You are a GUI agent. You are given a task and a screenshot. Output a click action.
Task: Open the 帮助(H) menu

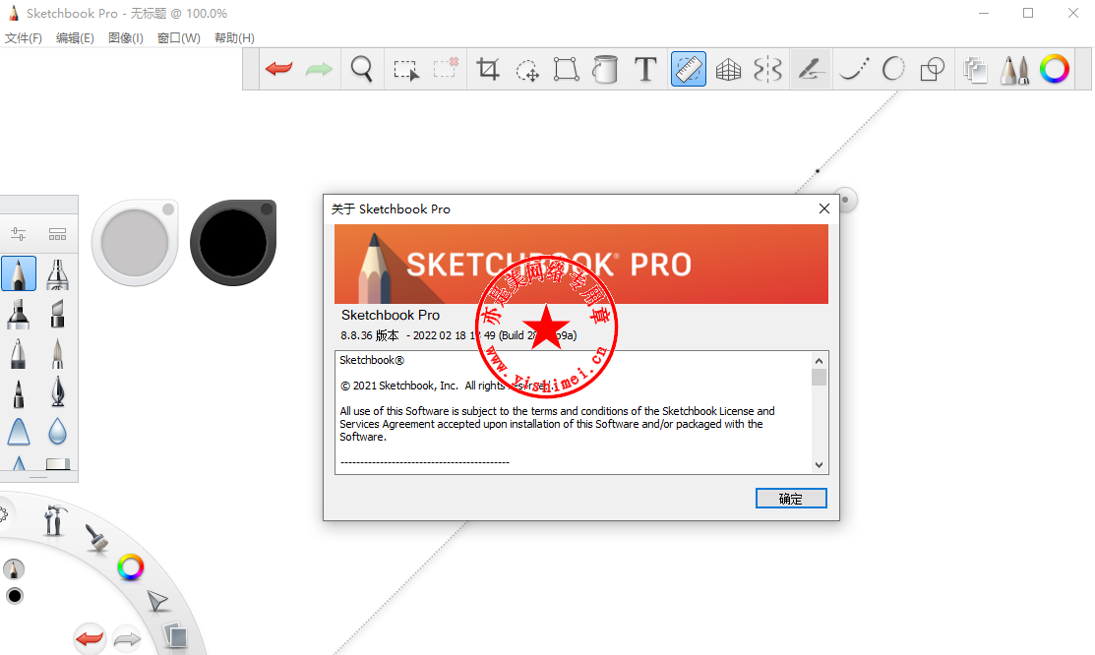pyautogui.click(x=234, y=37)
